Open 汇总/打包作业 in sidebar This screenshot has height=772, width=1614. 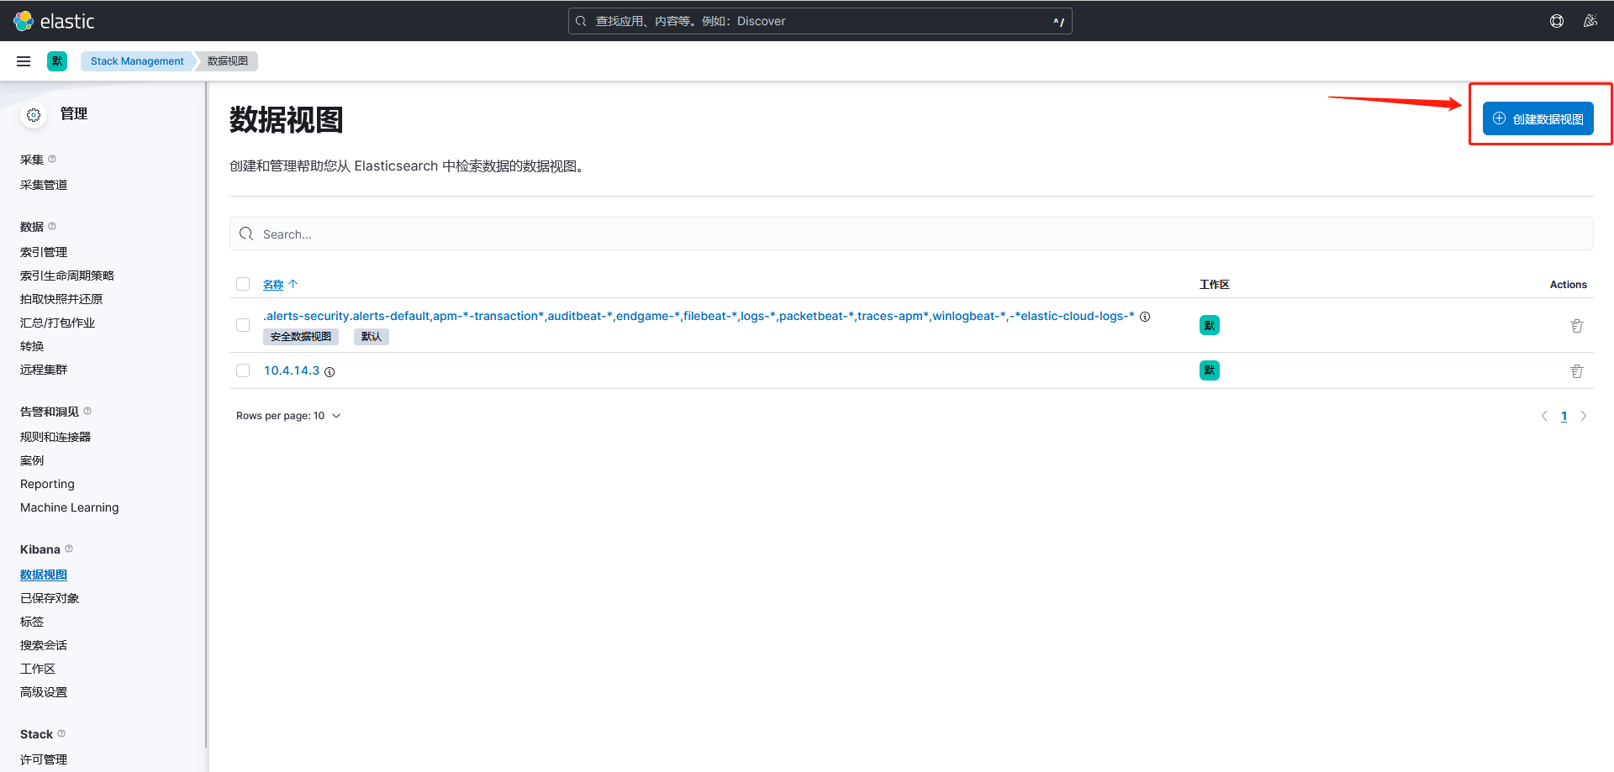(x=57, y=323)
